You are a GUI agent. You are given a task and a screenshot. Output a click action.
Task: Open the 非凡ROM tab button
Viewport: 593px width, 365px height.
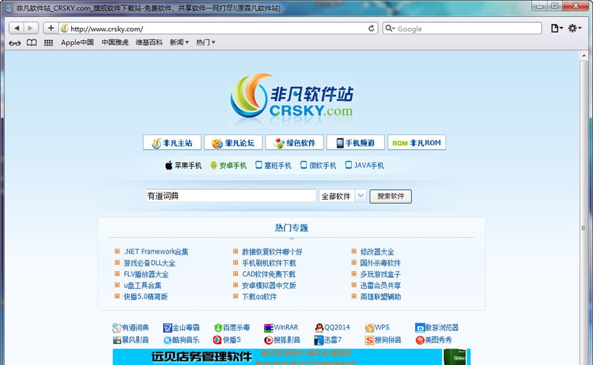[x=417, y=142]
